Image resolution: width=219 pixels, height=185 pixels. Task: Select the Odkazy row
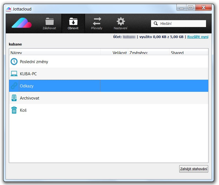pyautogui.click(x=109, y=86)
